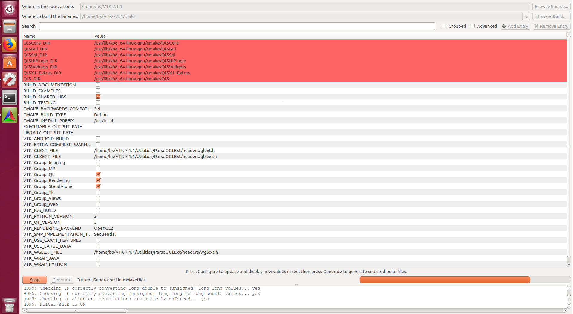Click the CMAKE_BACKWARDS_COMPATIBILITY value 2.4
The height and width of the screenshot is (314, 573).
coord(97,109)
